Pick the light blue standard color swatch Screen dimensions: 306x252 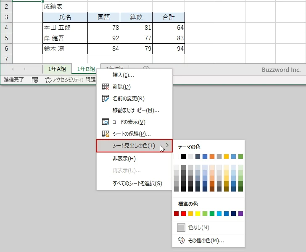coord(219,214)
